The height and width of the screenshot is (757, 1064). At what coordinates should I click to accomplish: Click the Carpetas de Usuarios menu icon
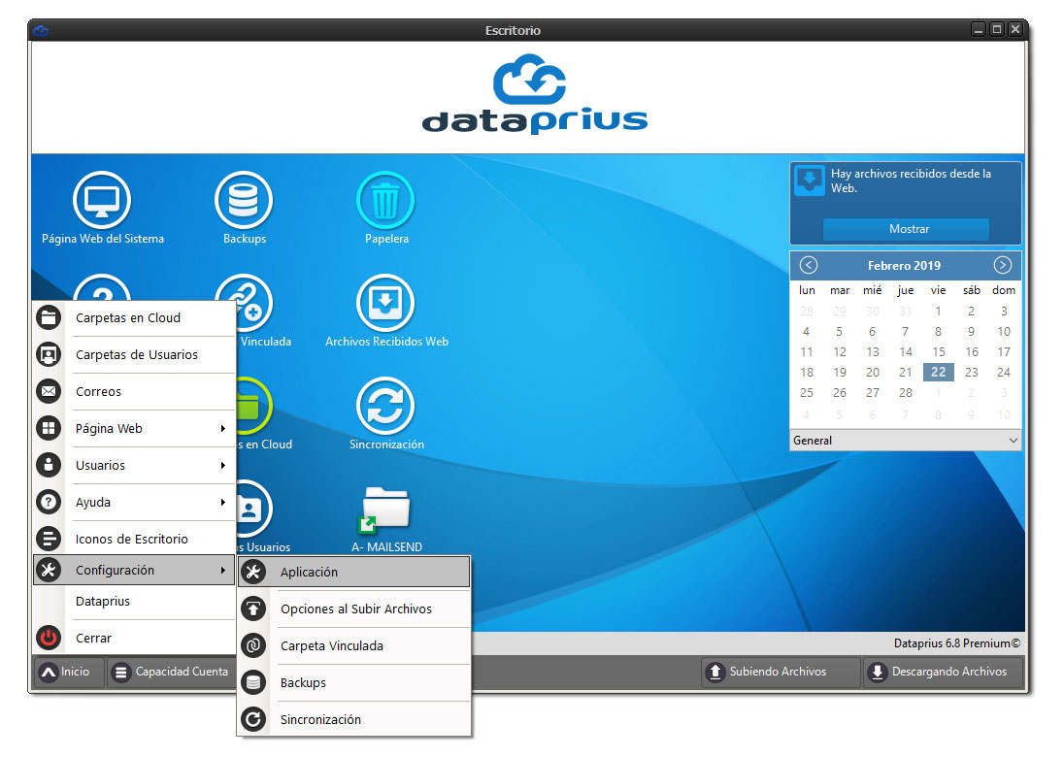pyautogui.click(x=49, y=354)
